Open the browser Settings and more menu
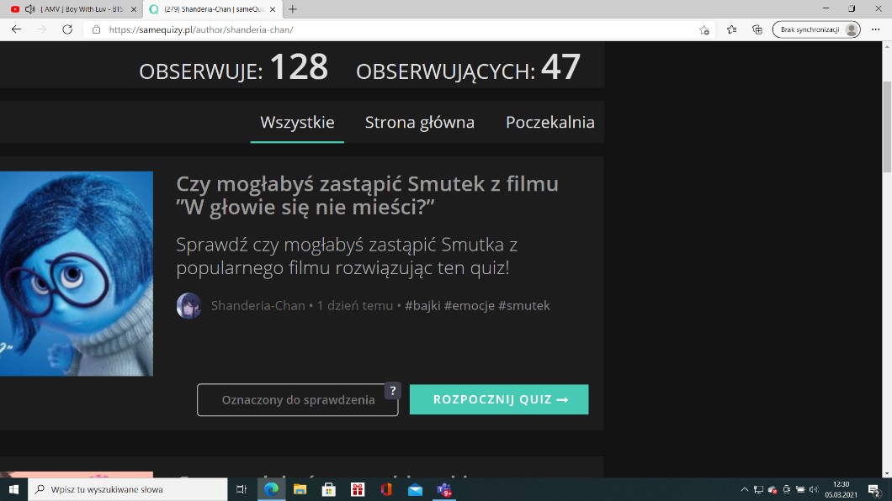 [x=875, y=29]
